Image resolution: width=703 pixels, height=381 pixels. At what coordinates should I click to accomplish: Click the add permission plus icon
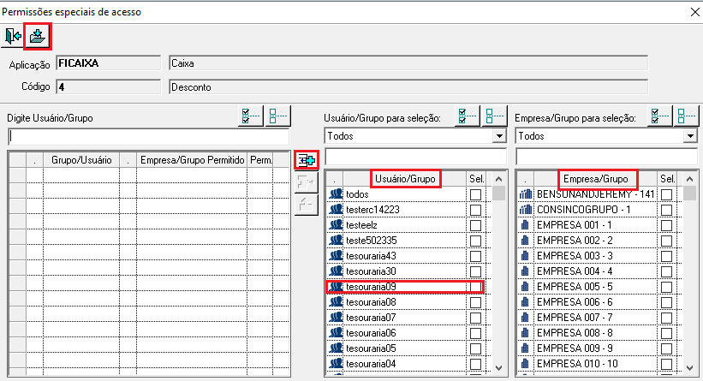point(307,160)
